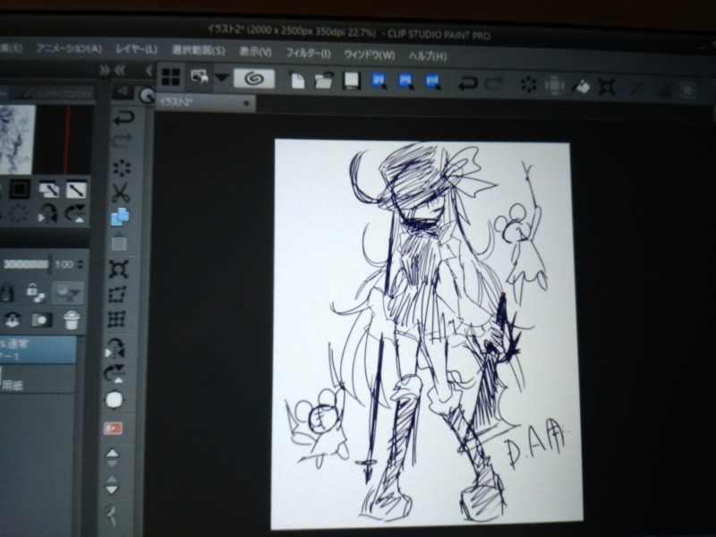Save the canvas with the floppy disk icon

(x=352, y=81)
